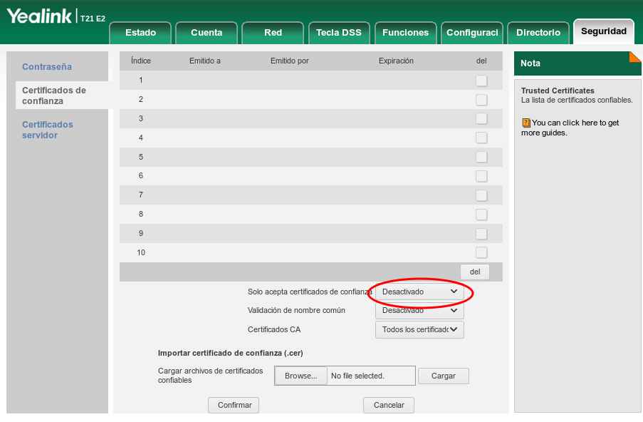643x422 pixels.
Task: Open the Funciones tab
Action: click(405, 32)
